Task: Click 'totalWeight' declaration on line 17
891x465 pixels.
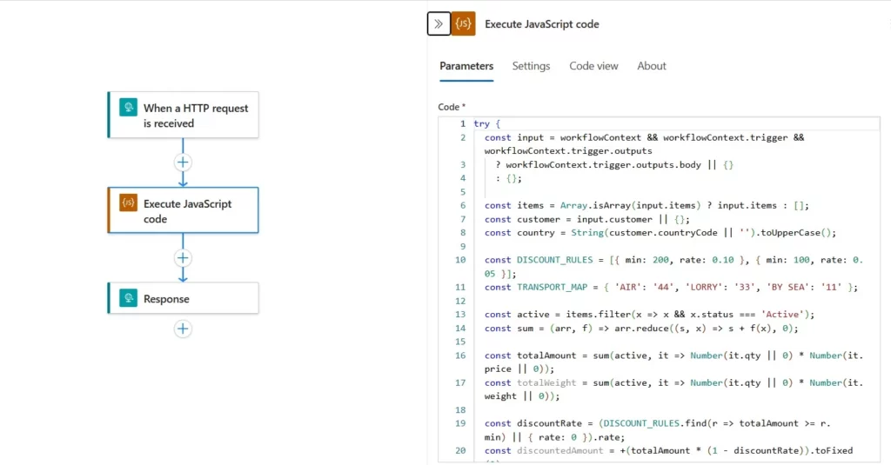Action: pyautogui.click(x=546, y=382)
